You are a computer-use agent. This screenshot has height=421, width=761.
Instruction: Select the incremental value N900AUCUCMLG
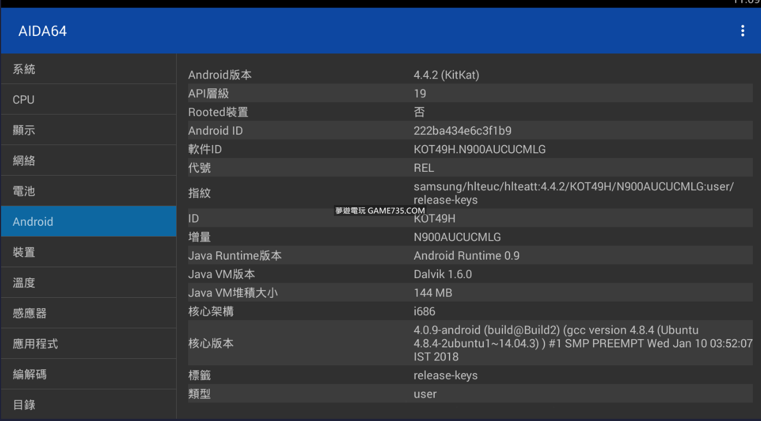[457, 237]
